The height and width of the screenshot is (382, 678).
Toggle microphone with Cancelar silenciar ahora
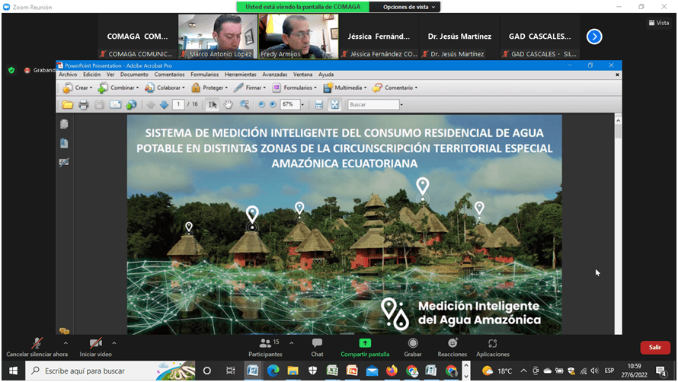pyautogui.click(x=37, y=344)
